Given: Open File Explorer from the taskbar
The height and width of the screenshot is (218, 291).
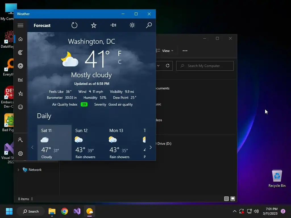Looking at the screenshot, I should (x=52, y=211).
